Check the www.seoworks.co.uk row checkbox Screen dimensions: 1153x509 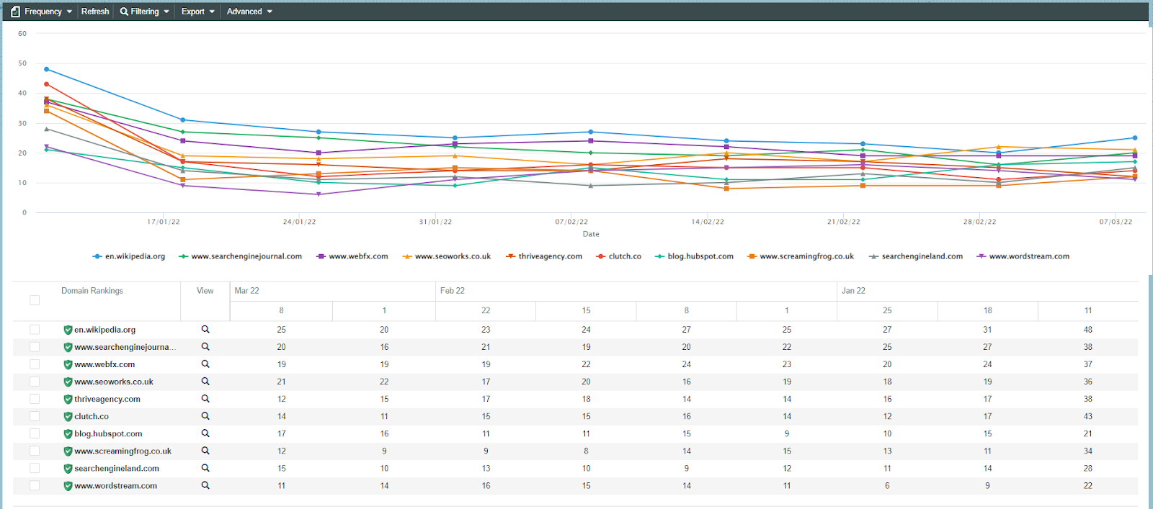pos(35,382)
